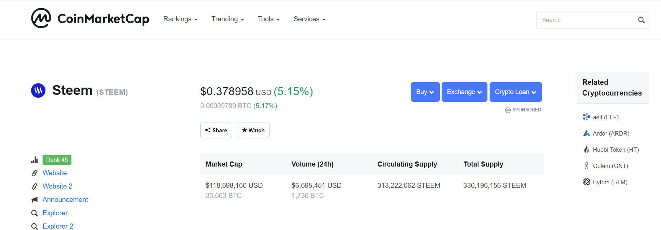Viewport: 661px width, 230px height.
Task: Click the (5.15%) USD price change
Action: [293, 92]
